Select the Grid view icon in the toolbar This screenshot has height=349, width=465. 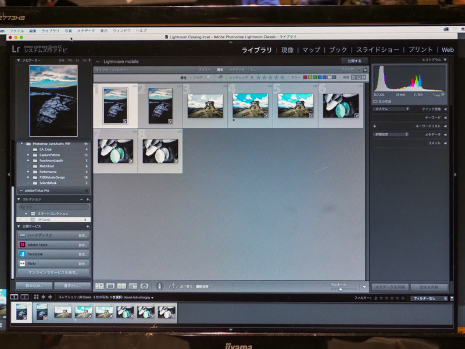tap(99, 286)
